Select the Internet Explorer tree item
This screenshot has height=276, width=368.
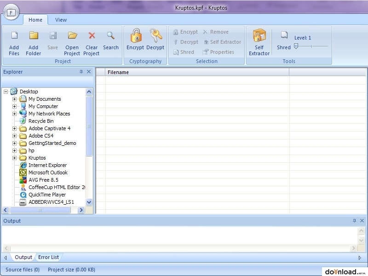tap(48, 165)
